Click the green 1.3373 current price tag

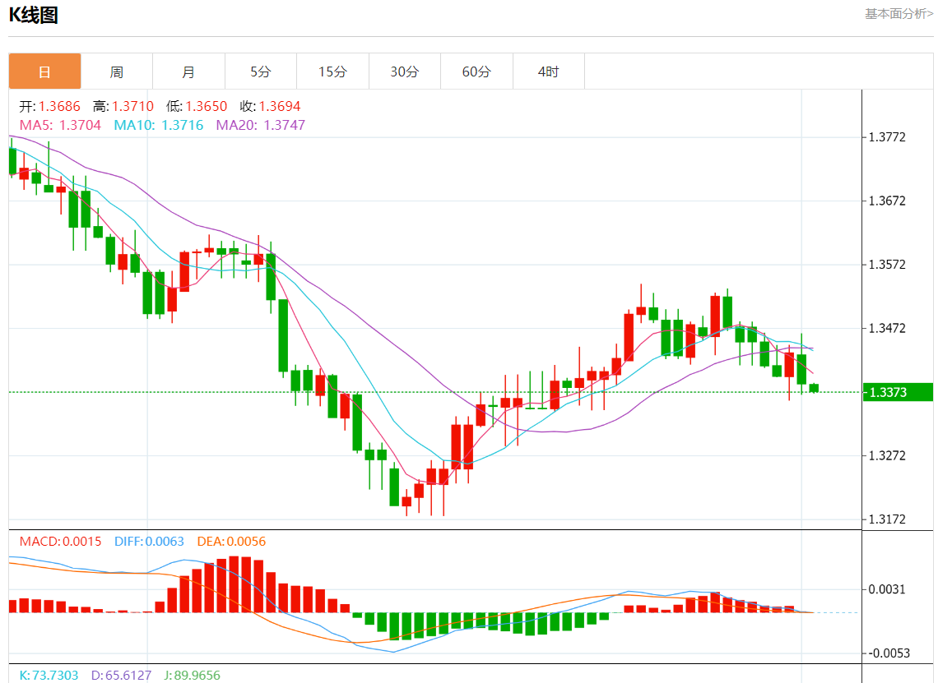coord(898,392)
